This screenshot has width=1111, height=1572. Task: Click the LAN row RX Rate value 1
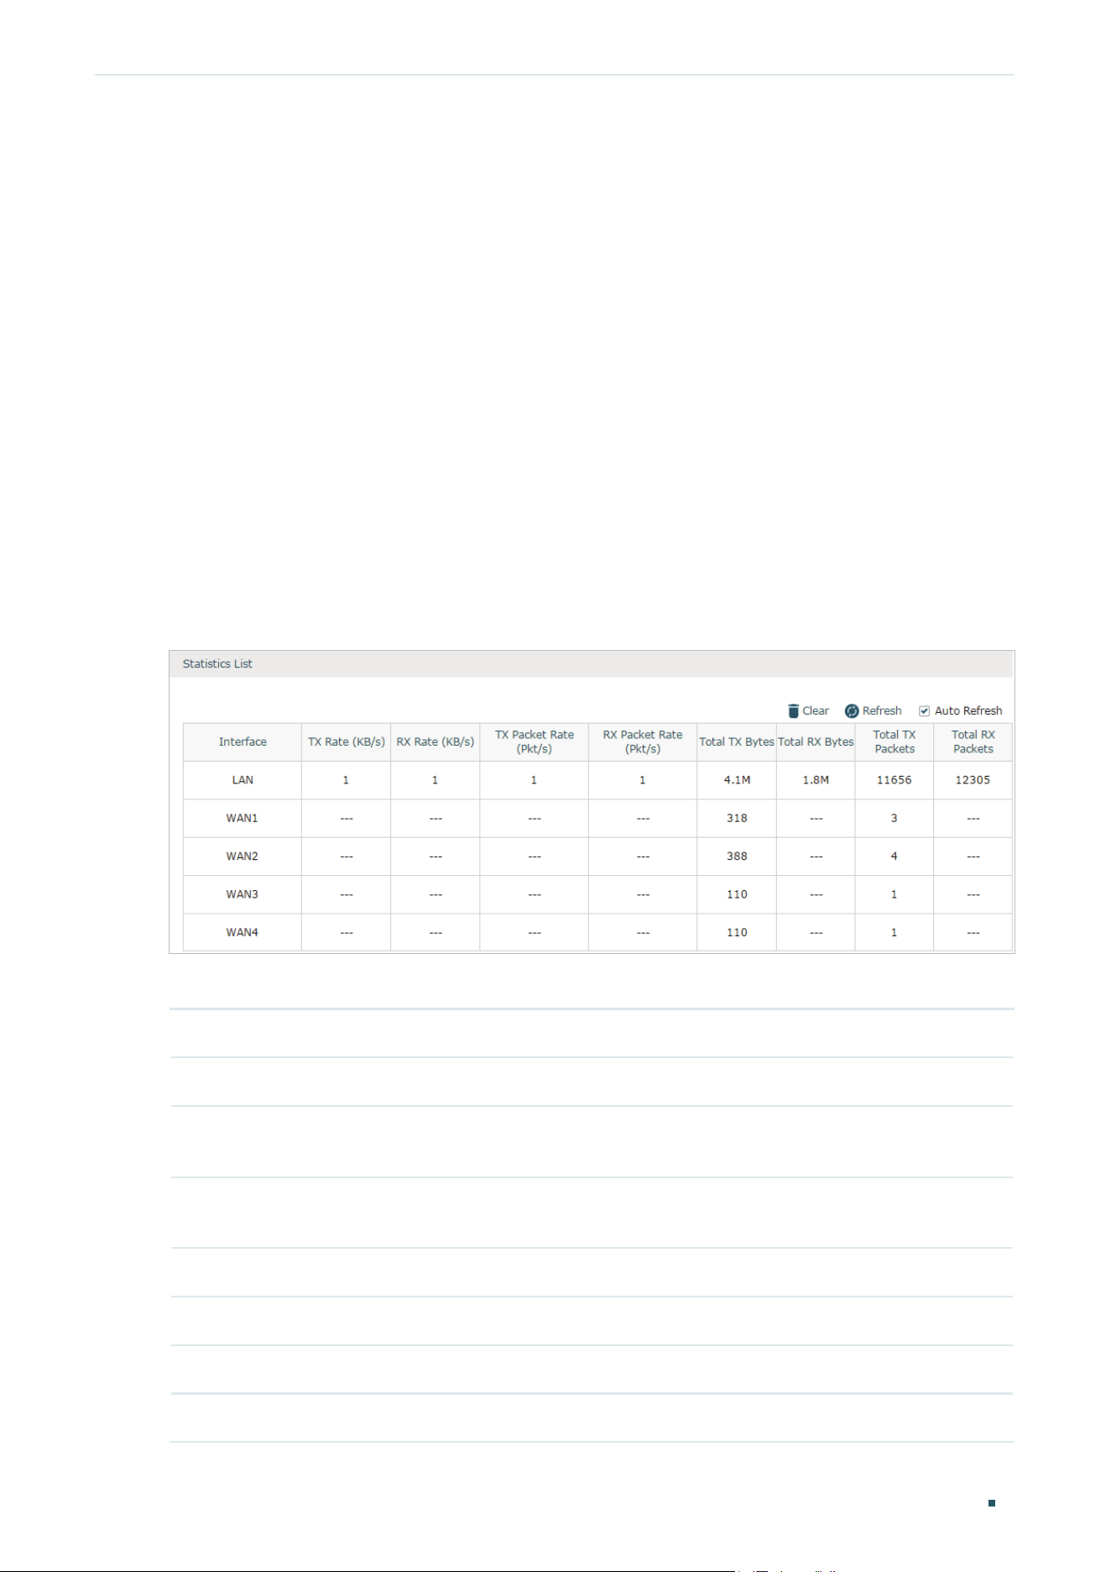coord(435,780)
